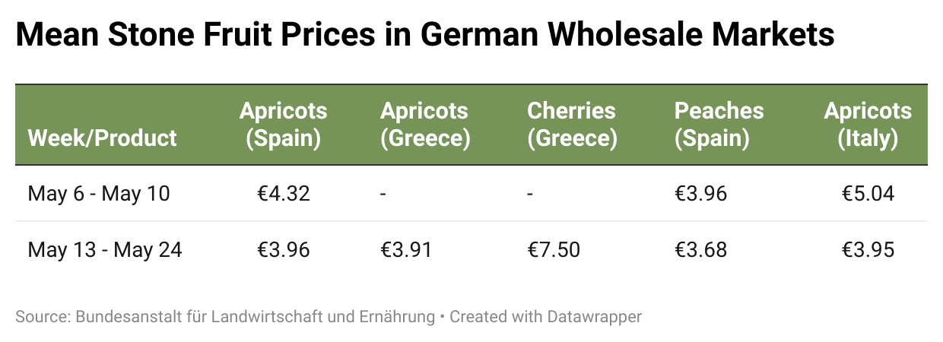The image size is (943, 342).
Task: Click the Apricots (Greece) column header
Action: coord(424,125)
